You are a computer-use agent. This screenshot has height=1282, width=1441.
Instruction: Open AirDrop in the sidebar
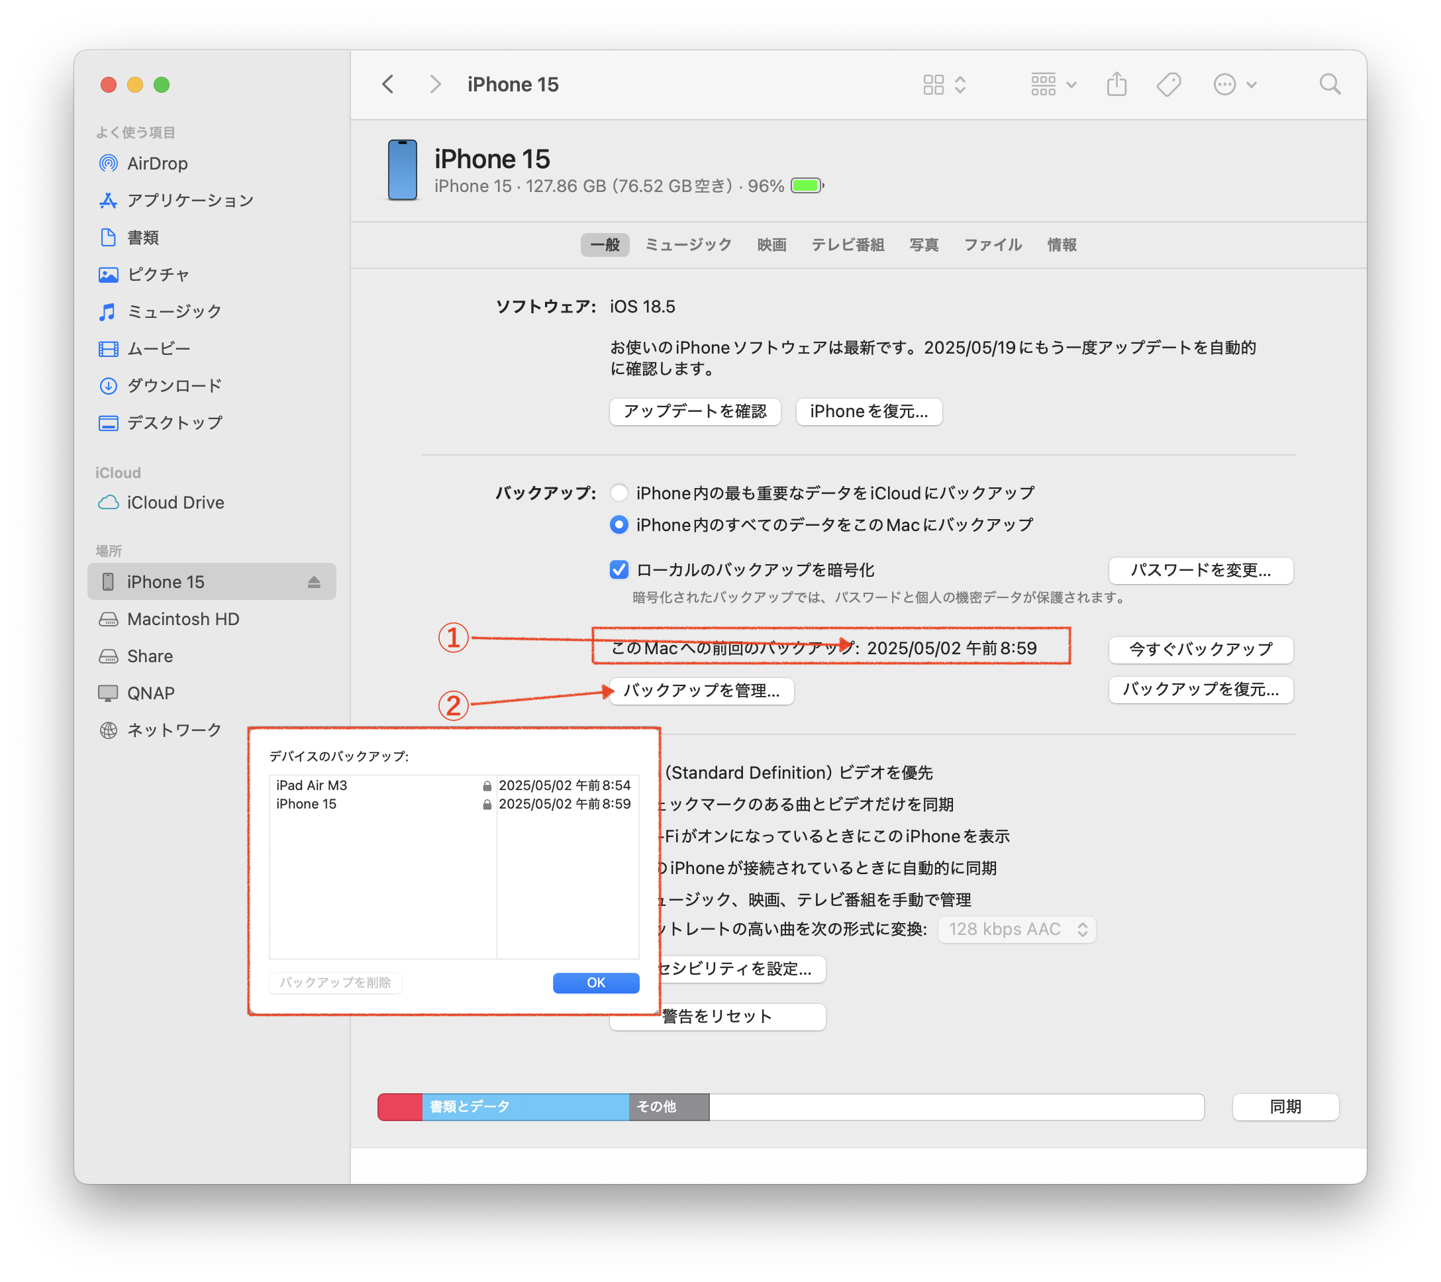tap(156, 164)
